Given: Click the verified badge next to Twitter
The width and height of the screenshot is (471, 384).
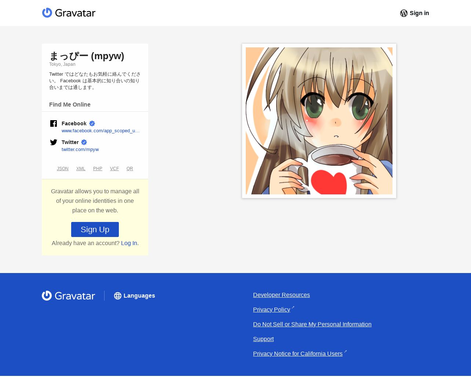Looking at the screenshot, I should tap(84, 142).
